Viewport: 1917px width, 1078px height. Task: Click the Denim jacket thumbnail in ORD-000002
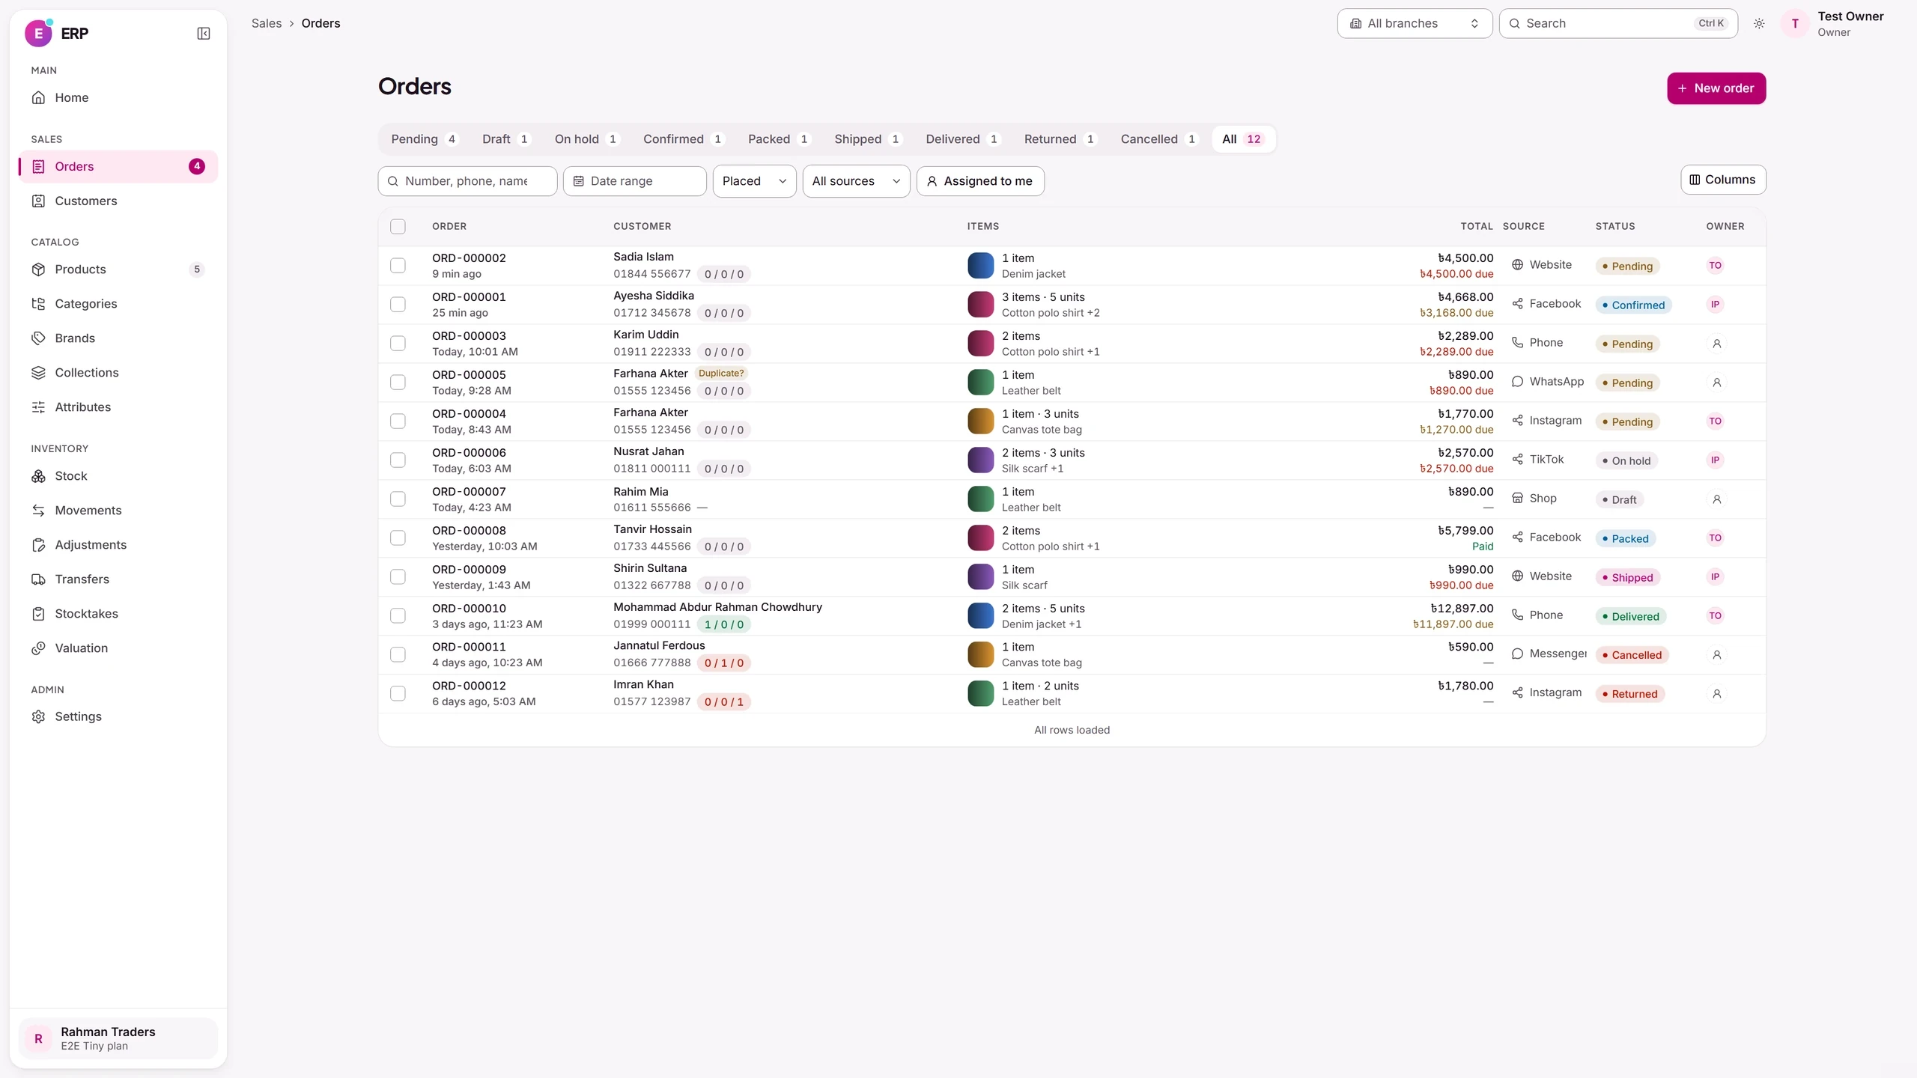point(980,266)
